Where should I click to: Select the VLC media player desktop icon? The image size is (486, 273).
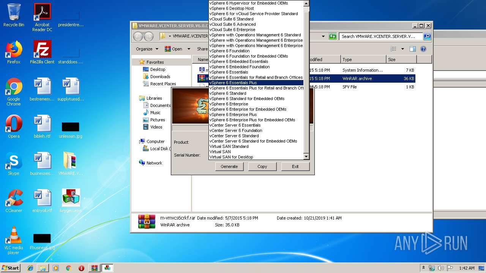14,240
